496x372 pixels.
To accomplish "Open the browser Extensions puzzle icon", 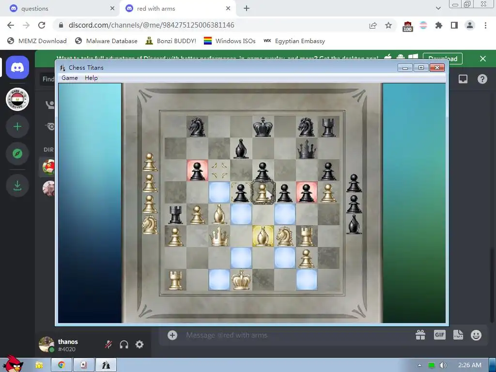I will (x=439, y=25).
